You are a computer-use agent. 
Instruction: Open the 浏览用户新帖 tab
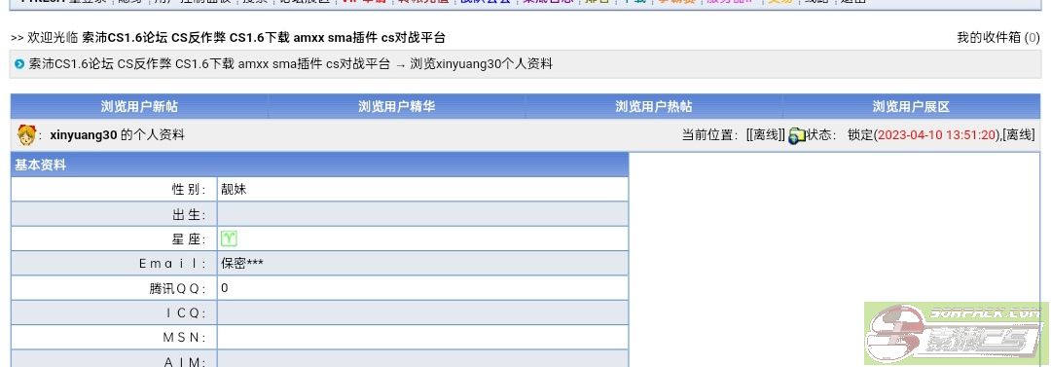click(x=139, y=107)
